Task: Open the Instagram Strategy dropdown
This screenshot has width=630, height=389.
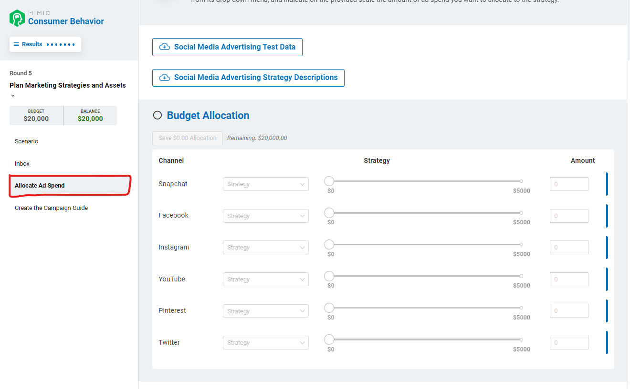Action: tap(266, 248)
